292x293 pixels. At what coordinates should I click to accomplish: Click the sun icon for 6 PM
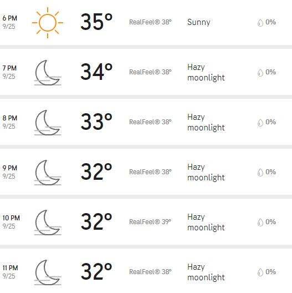click(48, 23)
